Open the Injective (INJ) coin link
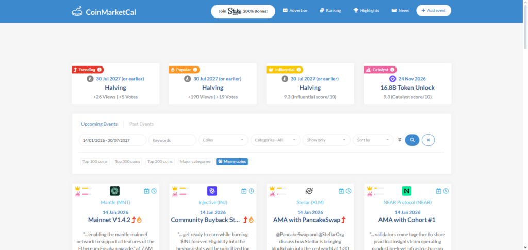Image resolution: width=528 pixels, height=250 pixels. coord(213,202)
